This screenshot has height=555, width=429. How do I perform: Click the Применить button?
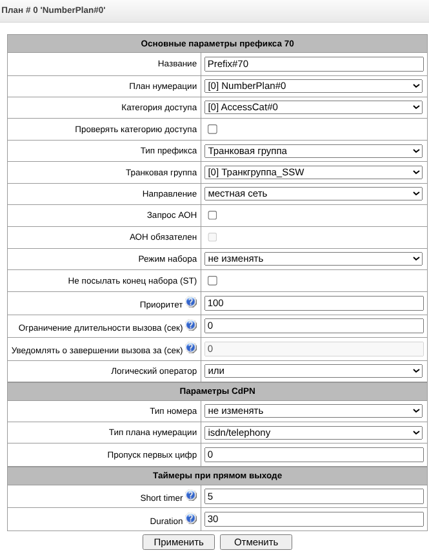tap(179, 542)
